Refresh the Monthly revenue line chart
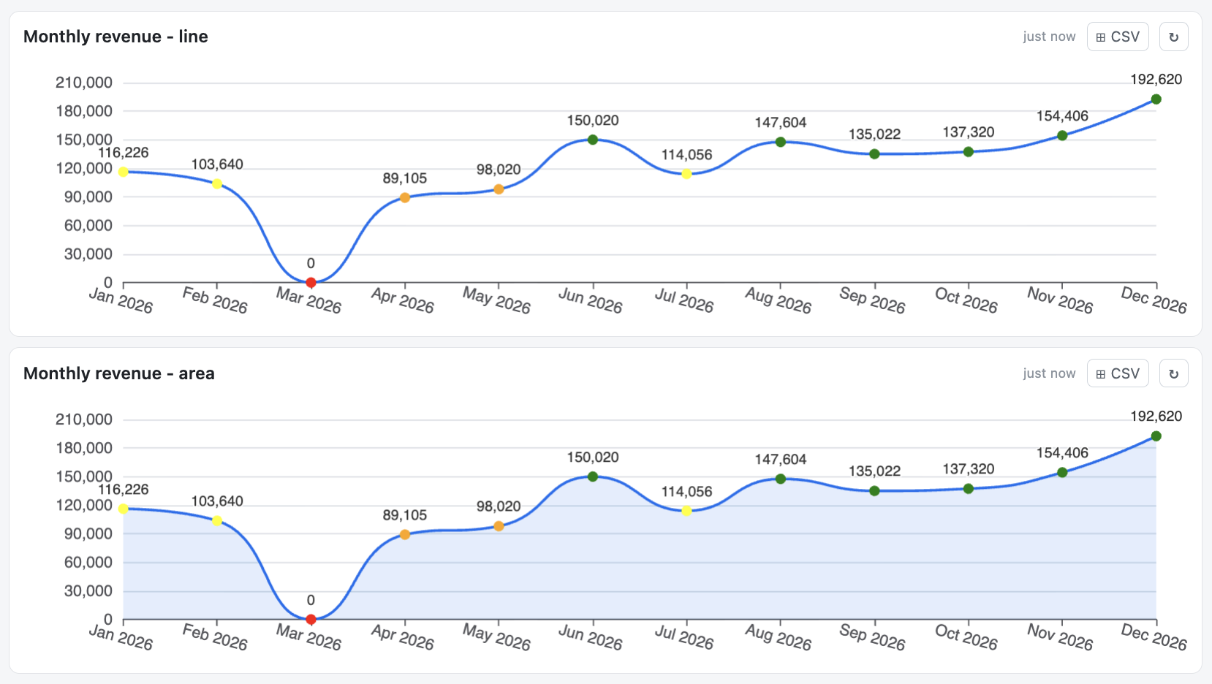The height and width of the screenshot is (684, 1212). pyautogui.click(x=1174, y=37)
